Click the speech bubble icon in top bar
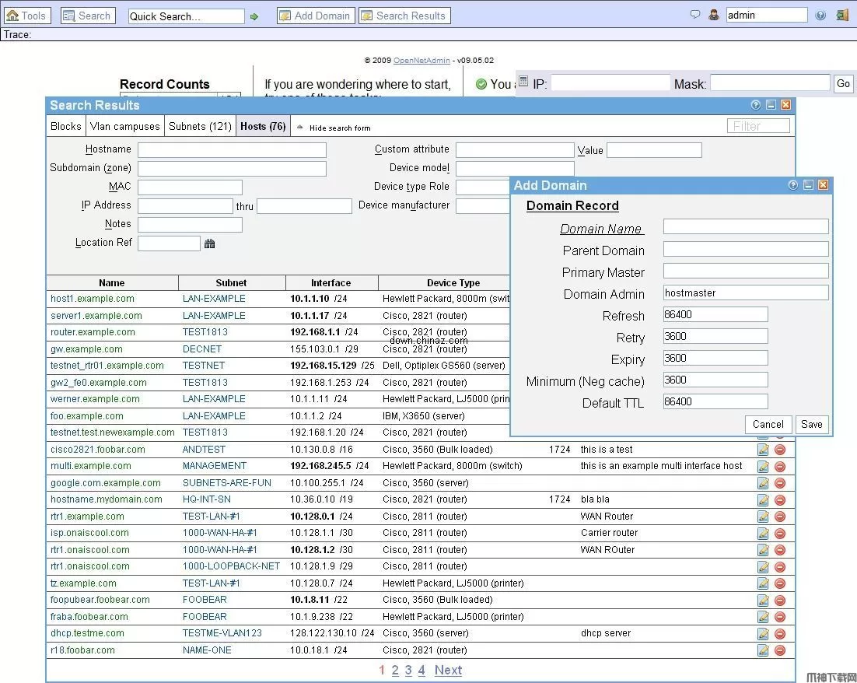The image size is (857, 683). 694,14
